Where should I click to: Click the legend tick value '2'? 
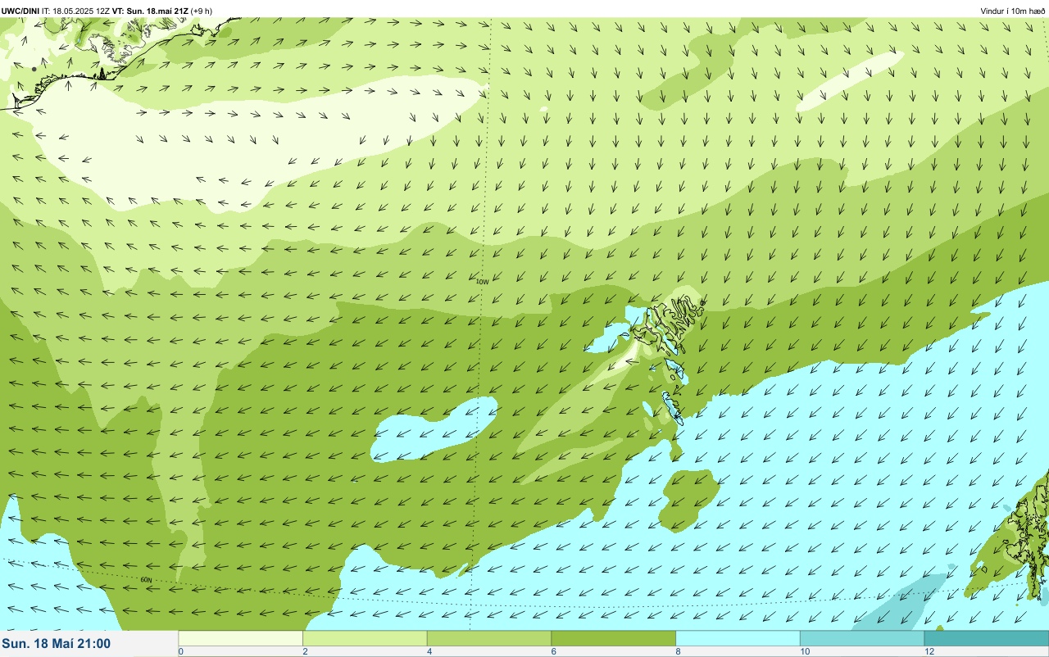click(x=305, y=651)
